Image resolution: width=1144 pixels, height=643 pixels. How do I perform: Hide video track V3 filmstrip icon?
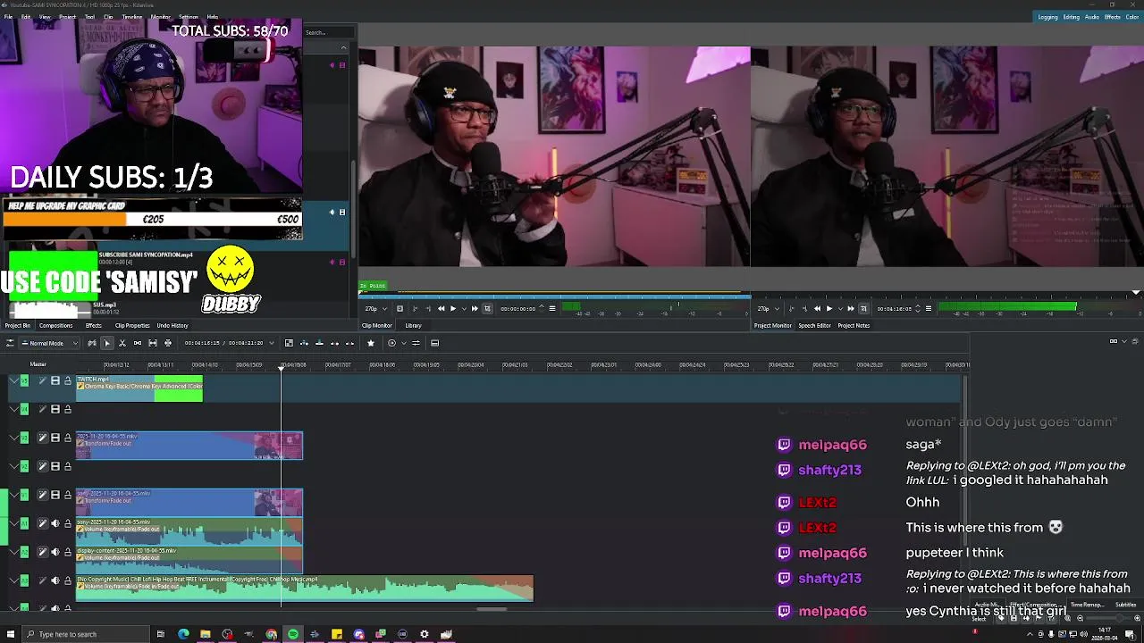tap(55, 438)
